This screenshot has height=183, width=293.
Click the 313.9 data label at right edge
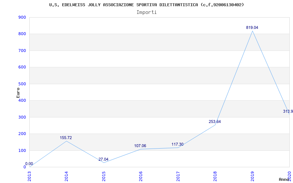point(288,112)
